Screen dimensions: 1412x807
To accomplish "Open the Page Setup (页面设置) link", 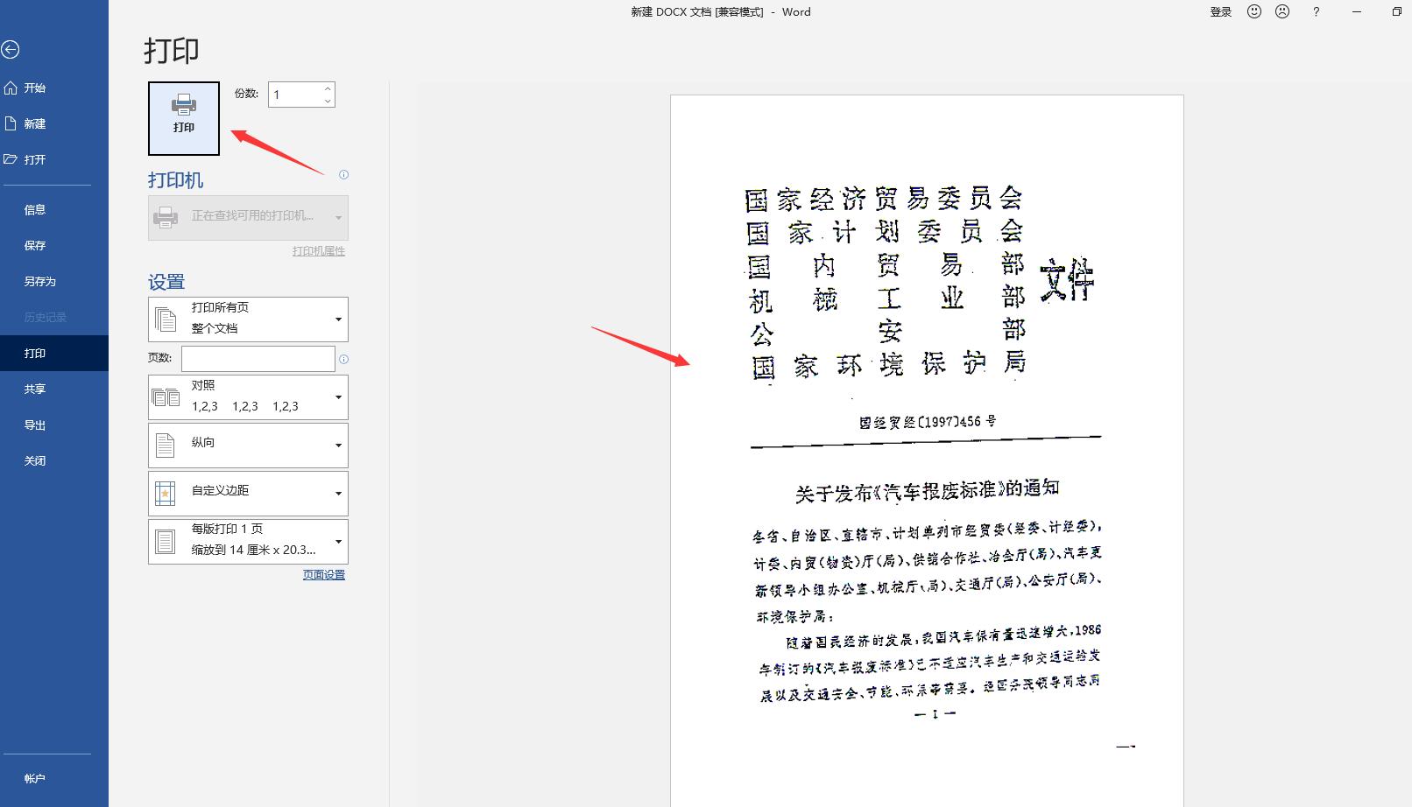I will click(x=323, y=575).
